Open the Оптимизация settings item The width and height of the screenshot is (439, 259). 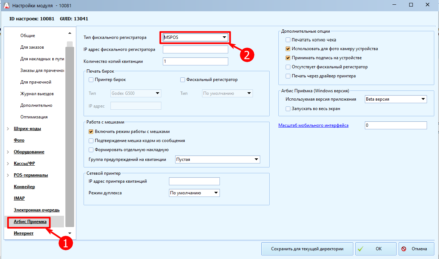pyautogui.click(x=34, y=117)
